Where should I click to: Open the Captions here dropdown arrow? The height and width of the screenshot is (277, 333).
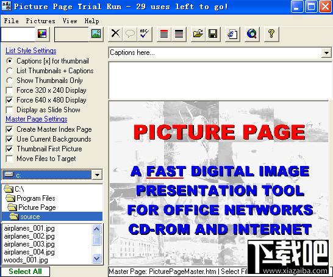tap(326, 52)
